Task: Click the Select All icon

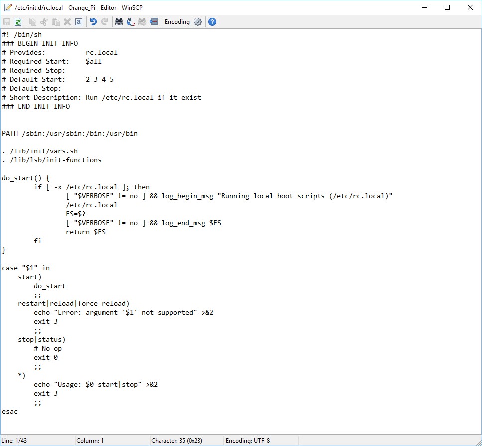Action: pyautogui.click(x=79, y=22)
